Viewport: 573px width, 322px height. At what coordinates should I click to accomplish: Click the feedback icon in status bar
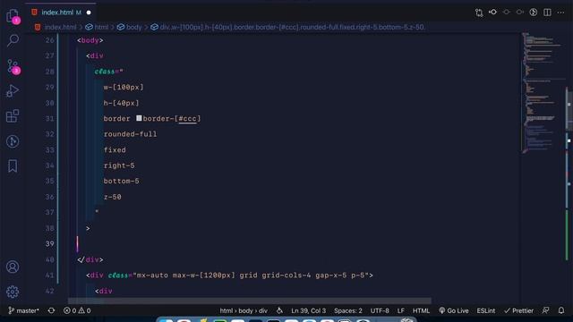coord(545,310)
